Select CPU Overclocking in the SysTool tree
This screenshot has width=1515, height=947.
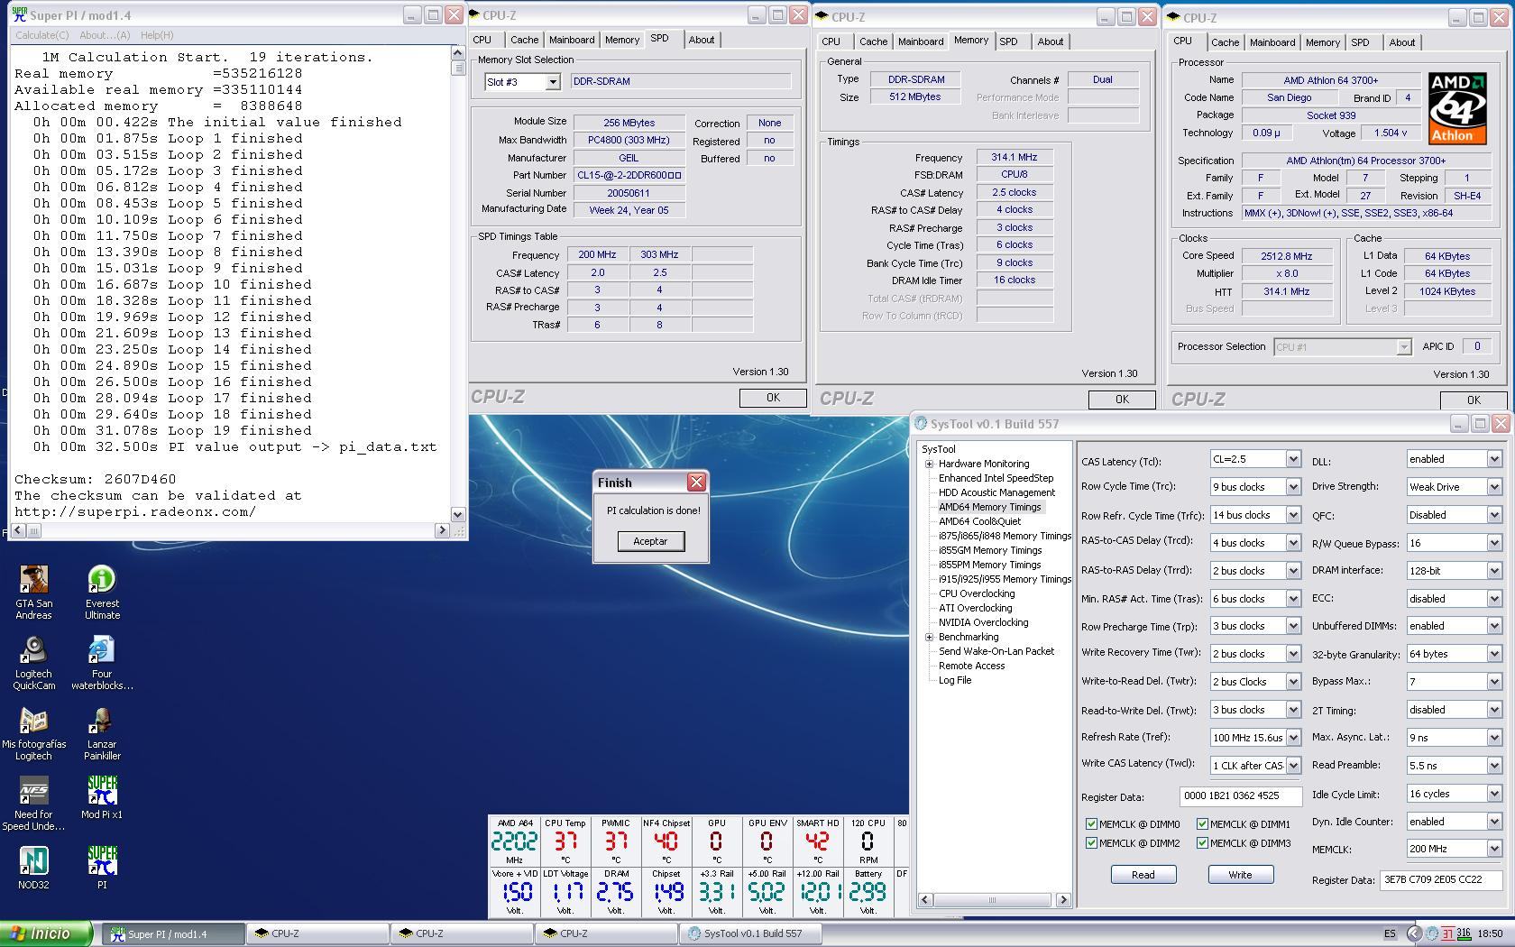tap(977, 593)
